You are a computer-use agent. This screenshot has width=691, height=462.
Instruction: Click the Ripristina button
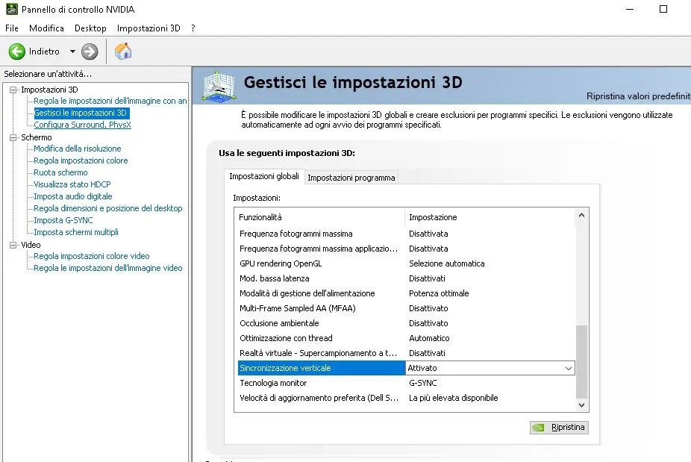(559, 427)
